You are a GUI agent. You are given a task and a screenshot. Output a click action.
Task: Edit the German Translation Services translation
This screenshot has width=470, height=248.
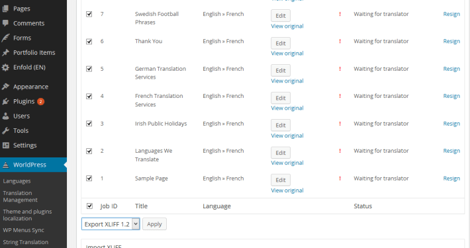(281, 71)
